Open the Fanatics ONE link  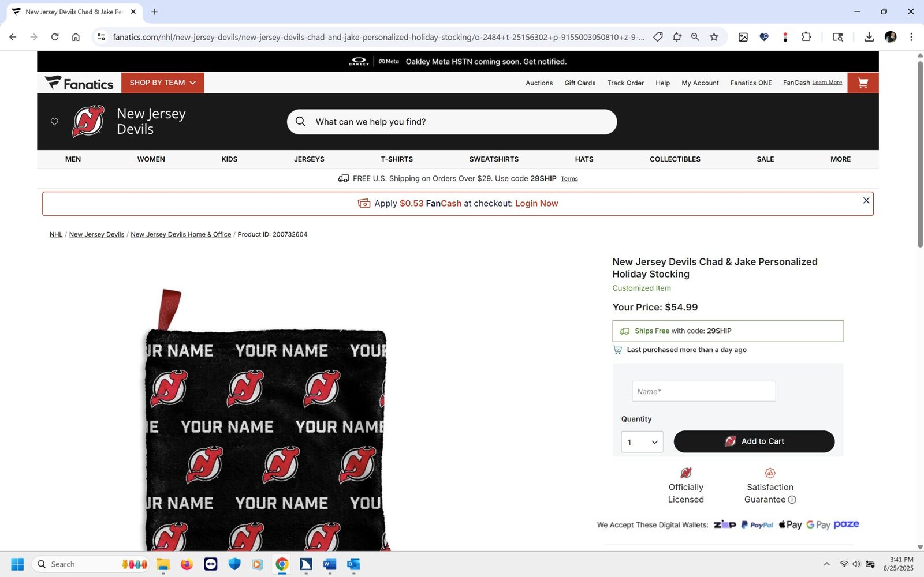pos(751,83)
